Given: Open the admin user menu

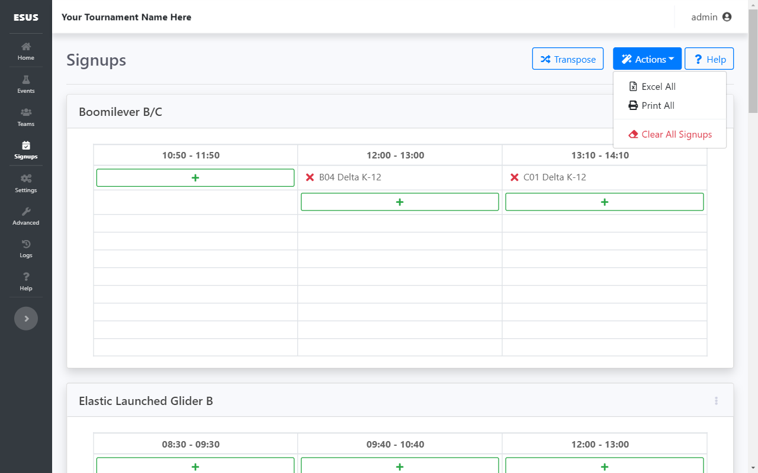Looking at the screenshot, I should pyautogui.click(x=711, y=17).
